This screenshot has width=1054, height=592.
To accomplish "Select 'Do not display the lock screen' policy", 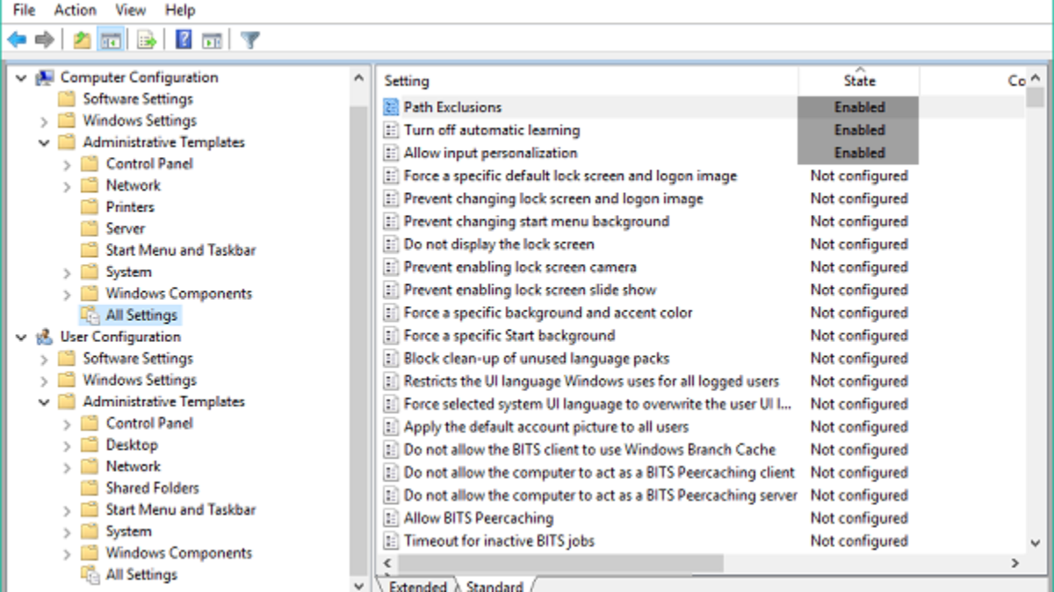I will [x=498, y=244].
